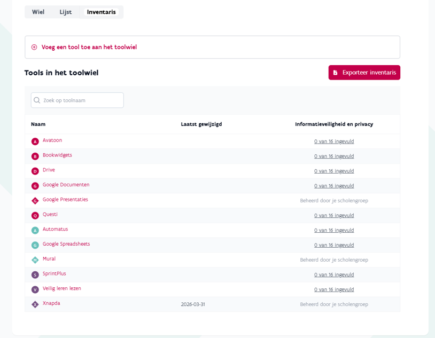Click the date 2026-03-31 for Xnapda
Screen dimensions: 435x338
pyautogui.click(x=193, y=304)
